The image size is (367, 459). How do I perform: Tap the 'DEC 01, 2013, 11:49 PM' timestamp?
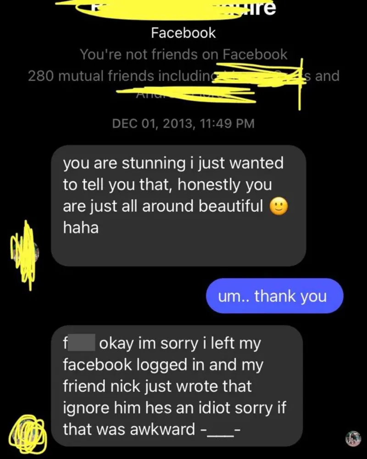pyautogui.click(x=183, y=123)
